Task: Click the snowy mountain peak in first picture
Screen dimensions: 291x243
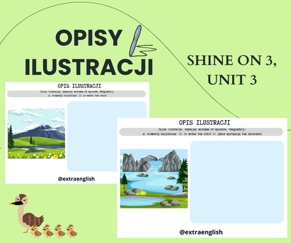Action: (43, 126)
